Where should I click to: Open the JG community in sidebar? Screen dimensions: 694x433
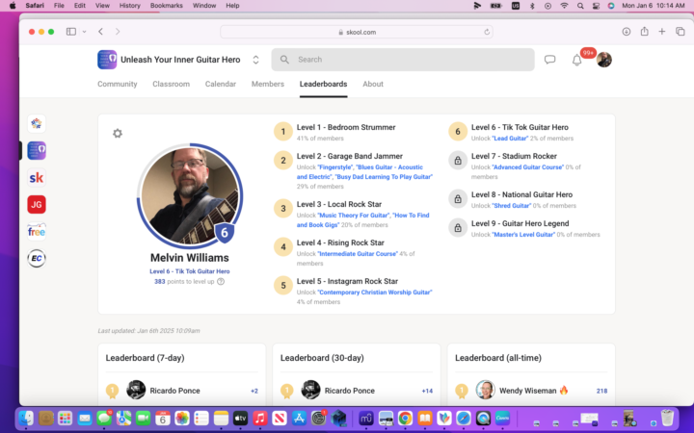[x=37, y=204]
